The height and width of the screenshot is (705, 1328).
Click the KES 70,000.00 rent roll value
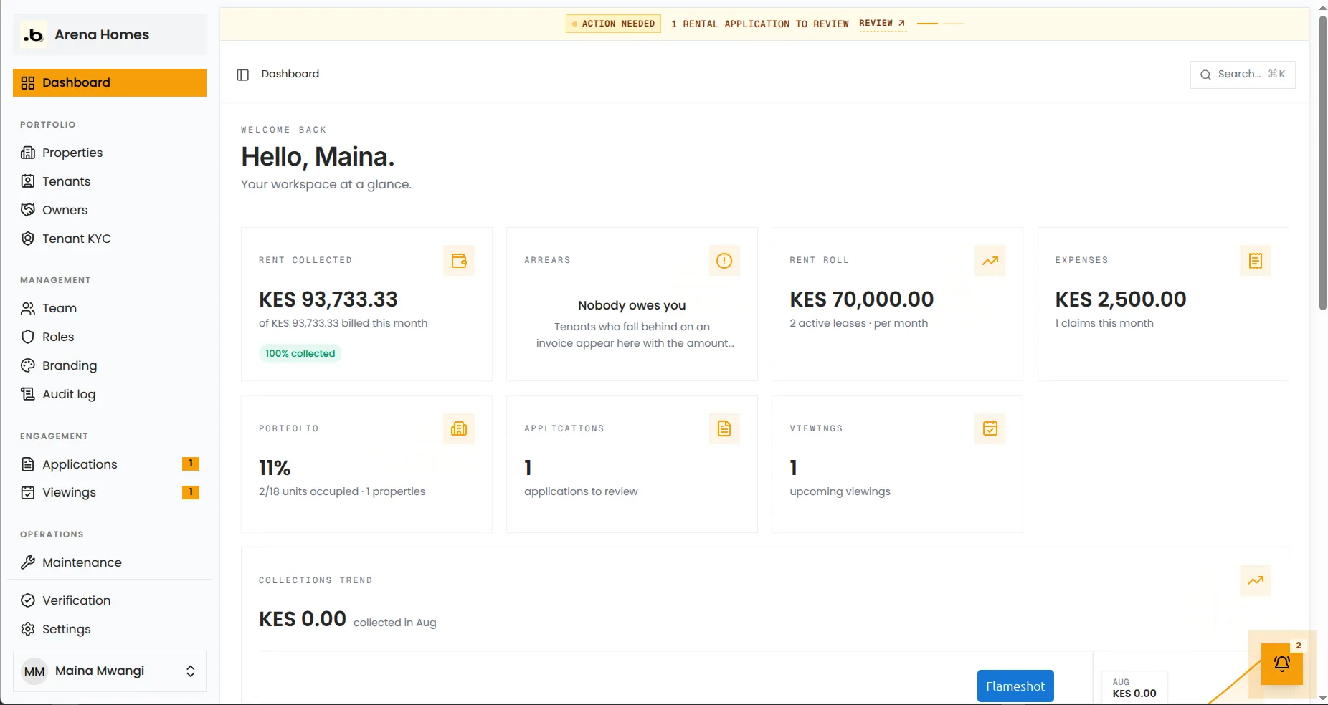[862, 299]
